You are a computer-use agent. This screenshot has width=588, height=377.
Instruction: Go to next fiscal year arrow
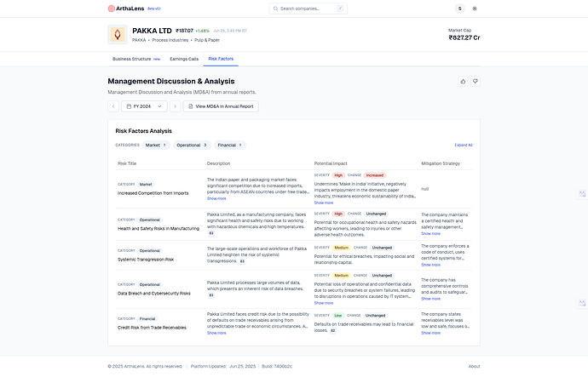click(176, 106)
